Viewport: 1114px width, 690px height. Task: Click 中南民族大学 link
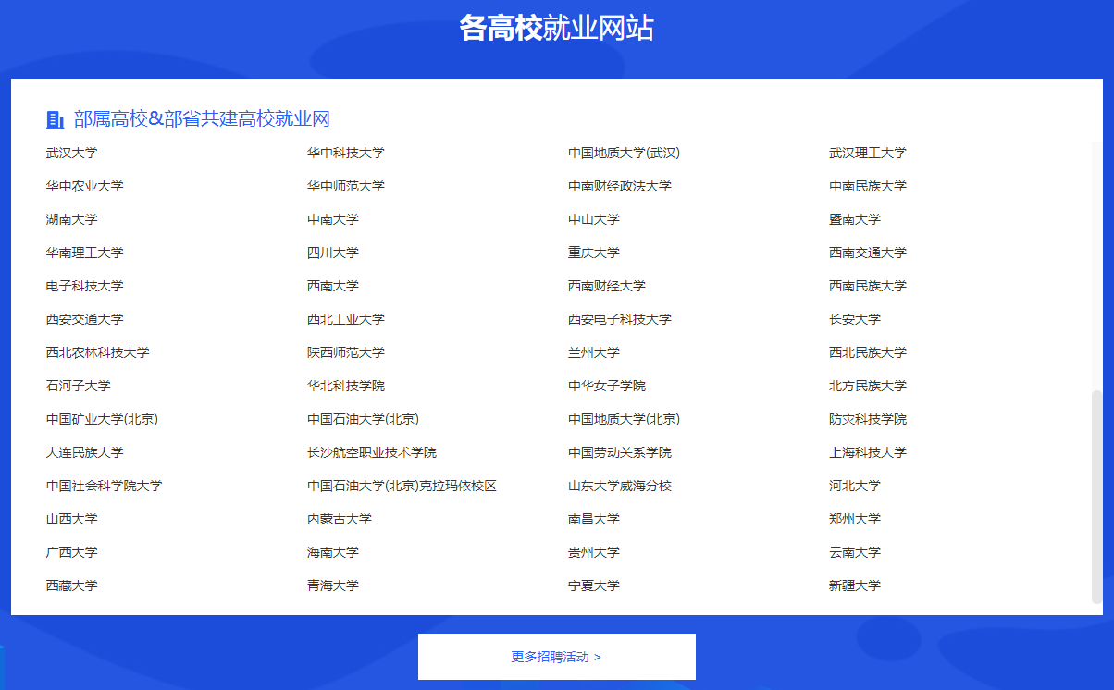click(x=868, y=186)
